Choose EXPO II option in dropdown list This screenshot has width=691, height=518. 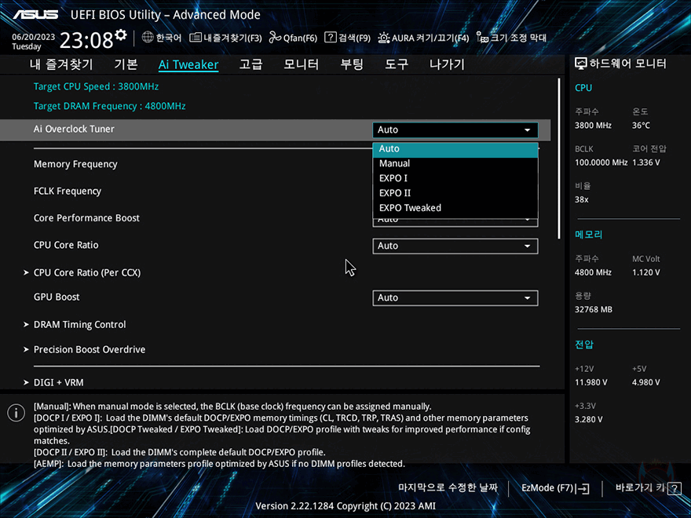point(455,193)
